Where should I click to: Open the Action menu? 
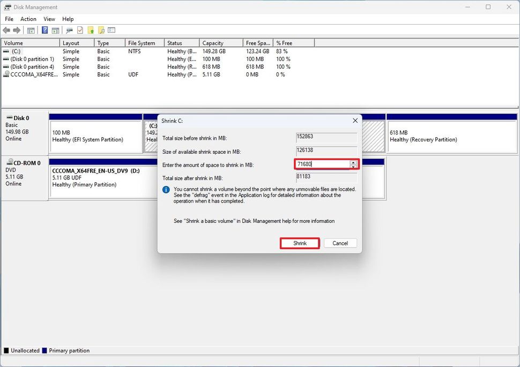point(28,19)
